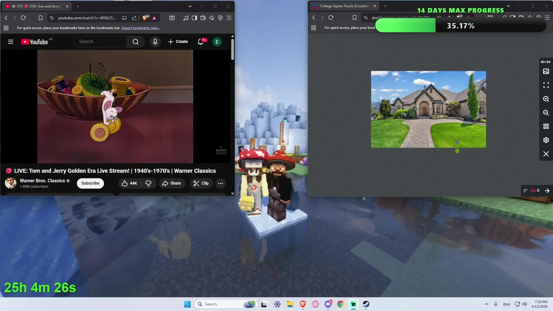Close the puzzle side toolbar
The height and width of the screenshot is (311, 553).
[546, 154]
